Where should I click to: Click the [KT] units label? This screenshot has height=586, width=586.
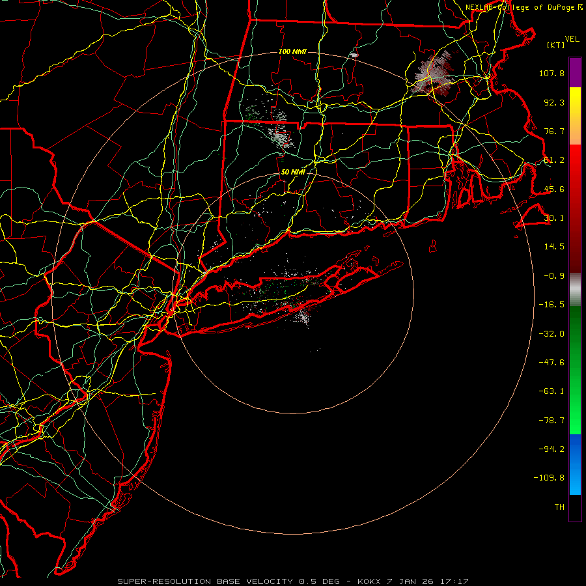coord(556,45)
